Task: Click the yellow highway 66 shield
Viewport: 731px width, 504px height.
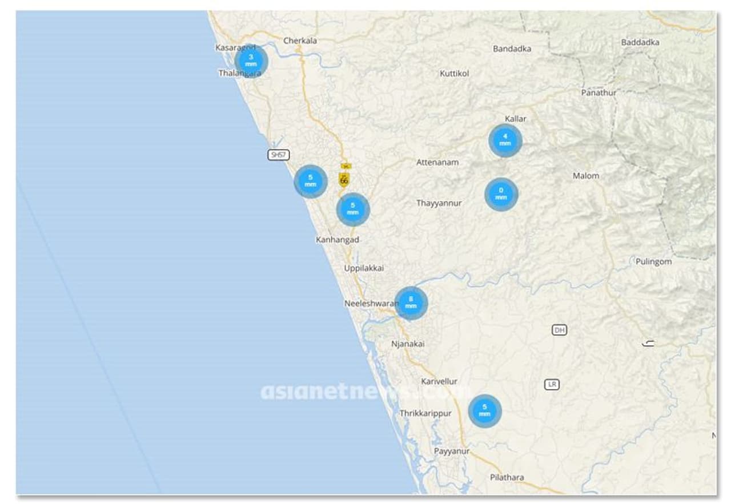Action: pyautogui.click(x=344, y=179)
